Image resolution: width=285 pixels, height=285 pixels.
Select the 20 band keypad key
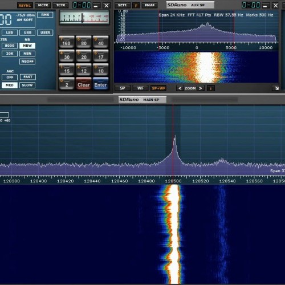coord(84,56)
